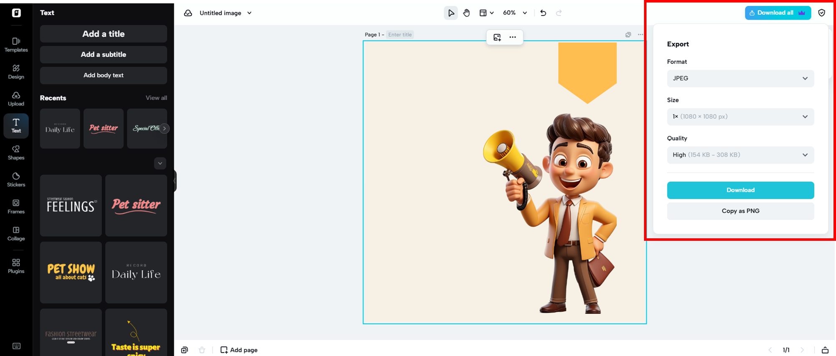
Task: Click Copy as PNG button
Action: click(740, 211)
